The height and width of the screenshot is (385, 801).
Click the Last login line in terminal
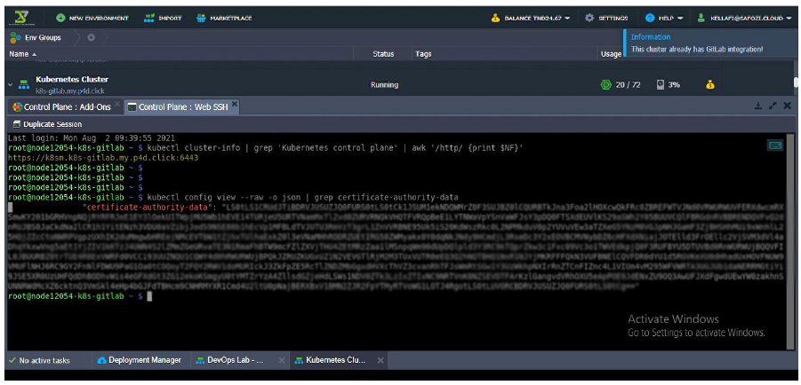pos(92,138)
